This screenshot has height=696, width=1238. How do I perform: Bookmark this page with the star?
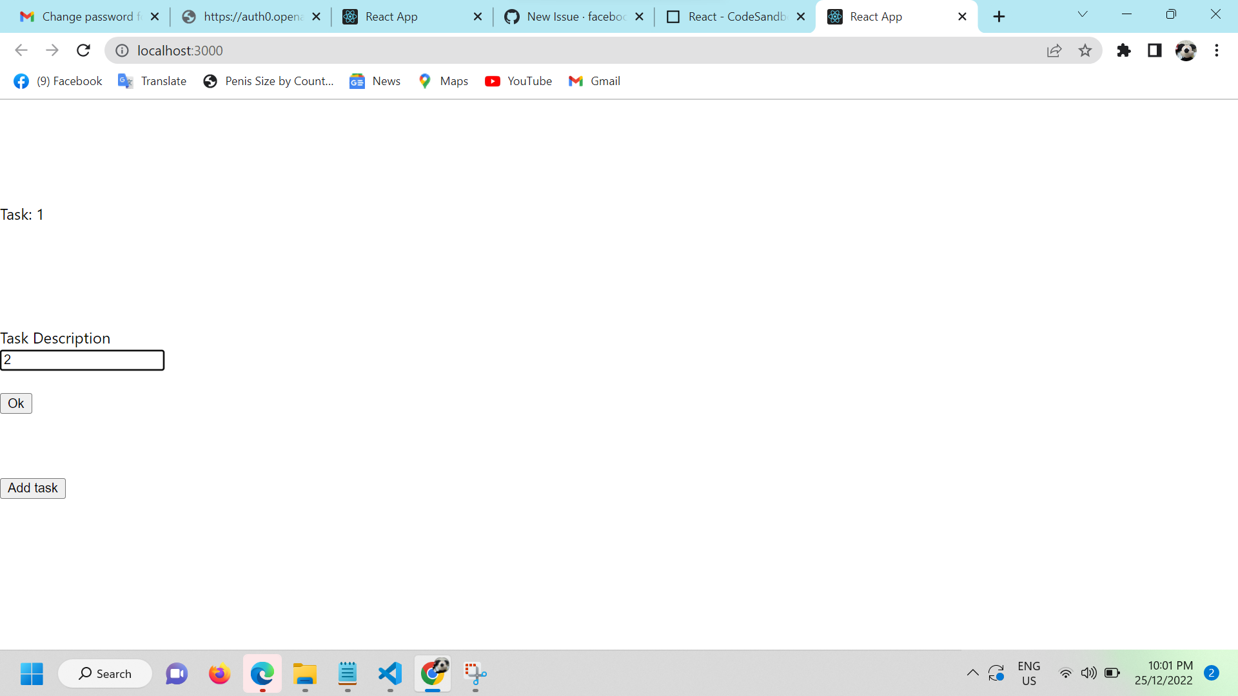pos(1086,50)
